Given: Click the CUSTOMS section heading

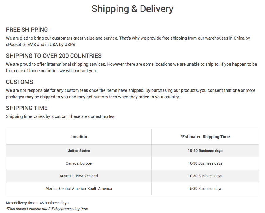Looking at the screenshot, I should point(20,82).
